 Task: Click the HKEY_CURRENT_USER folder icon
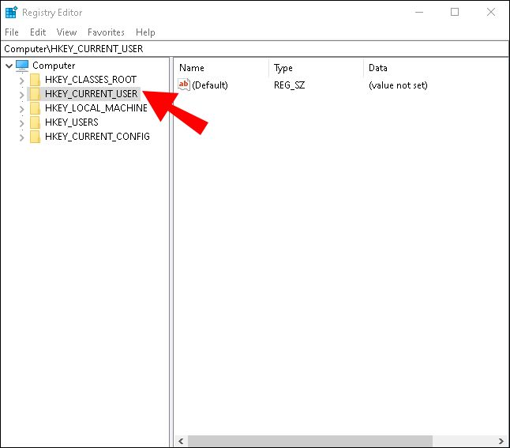(x=35, y=94)
